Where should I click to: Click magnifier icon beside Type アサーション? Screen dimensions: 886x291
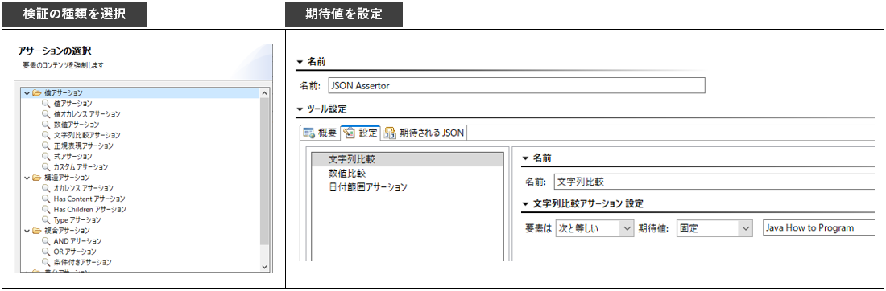(45, 220)
